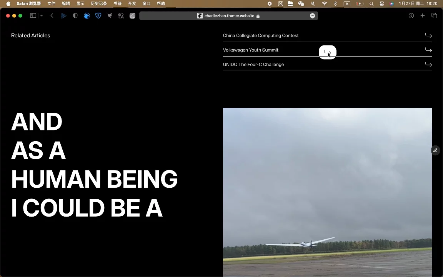The height and width of the screenshot is (277, 443).
Task: Activate Siri from the menu bar
Action: pos(391,4)
